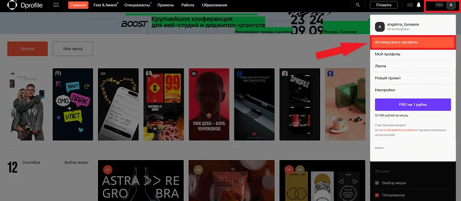This screenshot has height=201, width=461.
Task: Toggle the Популярное checkbox
Action: tap(377, 195)
